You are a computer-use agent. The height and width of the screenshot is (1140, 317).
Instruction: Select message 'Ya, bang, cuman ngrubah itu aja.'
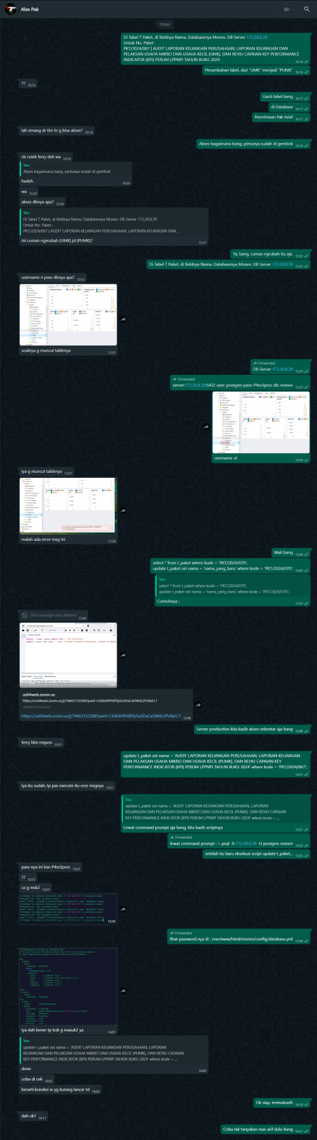(x=271, y=254)
